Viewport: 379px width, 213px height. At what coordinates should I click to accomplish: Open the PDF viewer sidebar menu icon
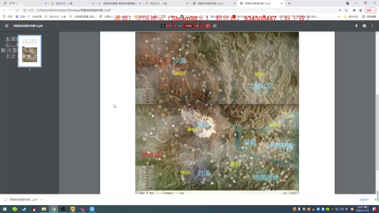(7, 26)
